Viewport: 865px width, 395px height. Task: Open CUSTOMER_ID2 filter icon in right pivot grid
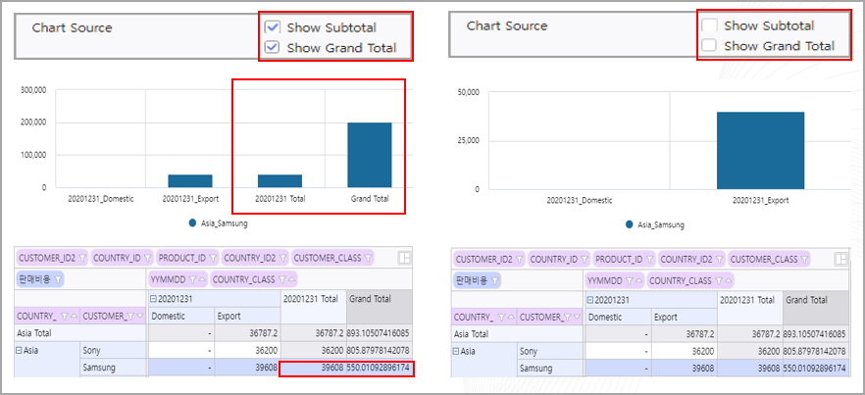519,259
